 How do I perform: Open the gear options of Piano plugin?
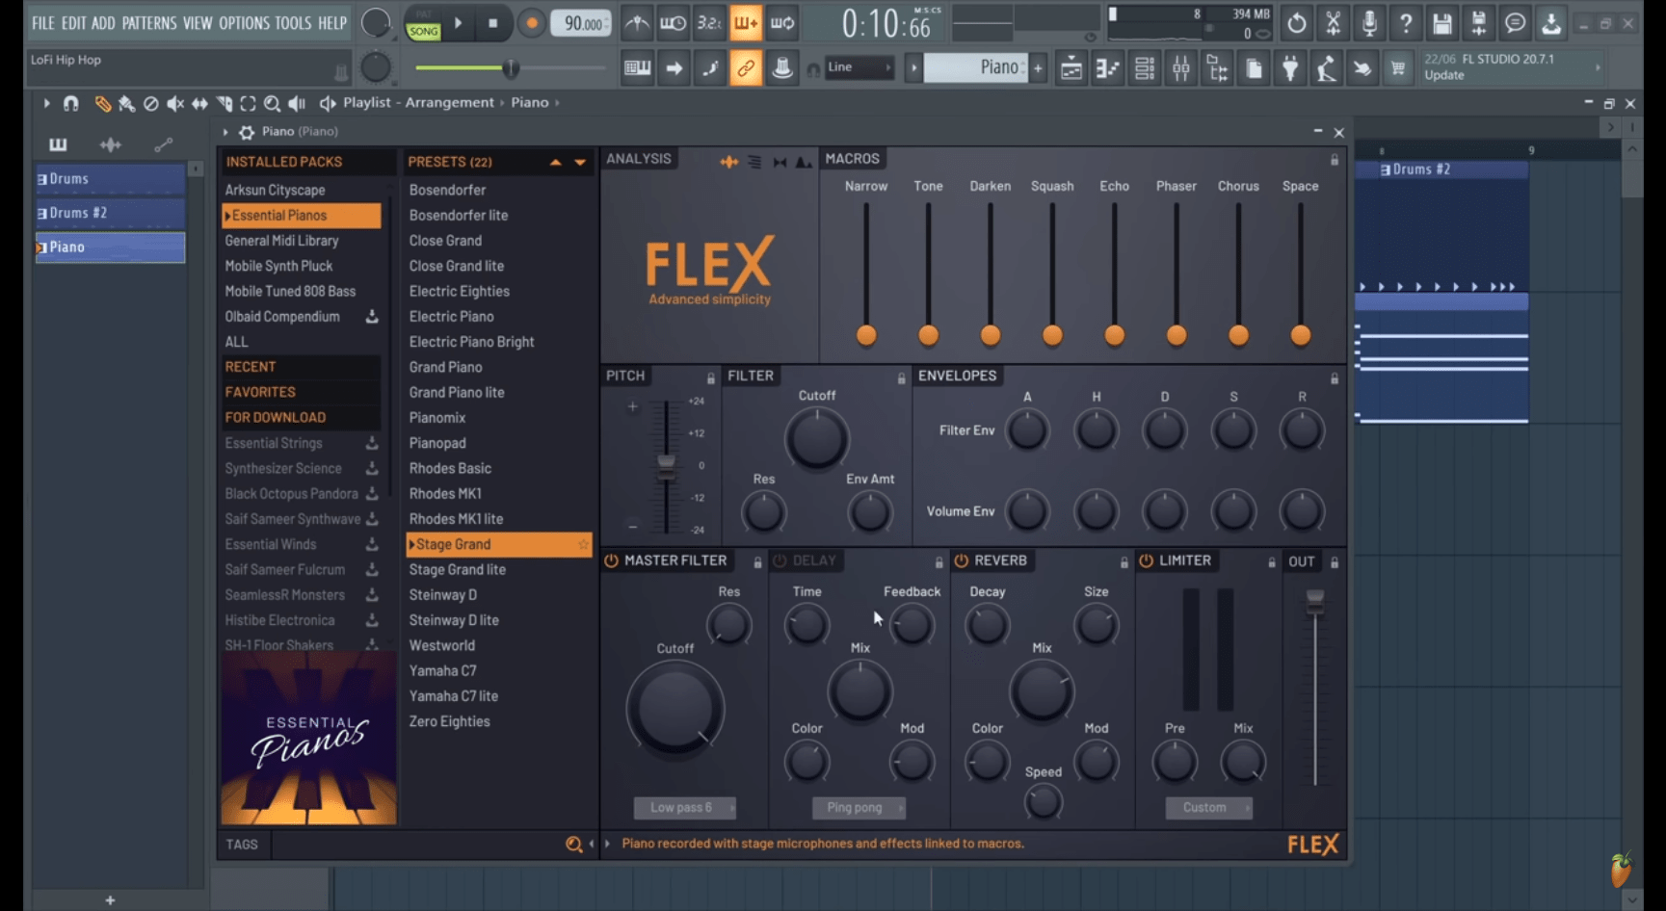247,132
